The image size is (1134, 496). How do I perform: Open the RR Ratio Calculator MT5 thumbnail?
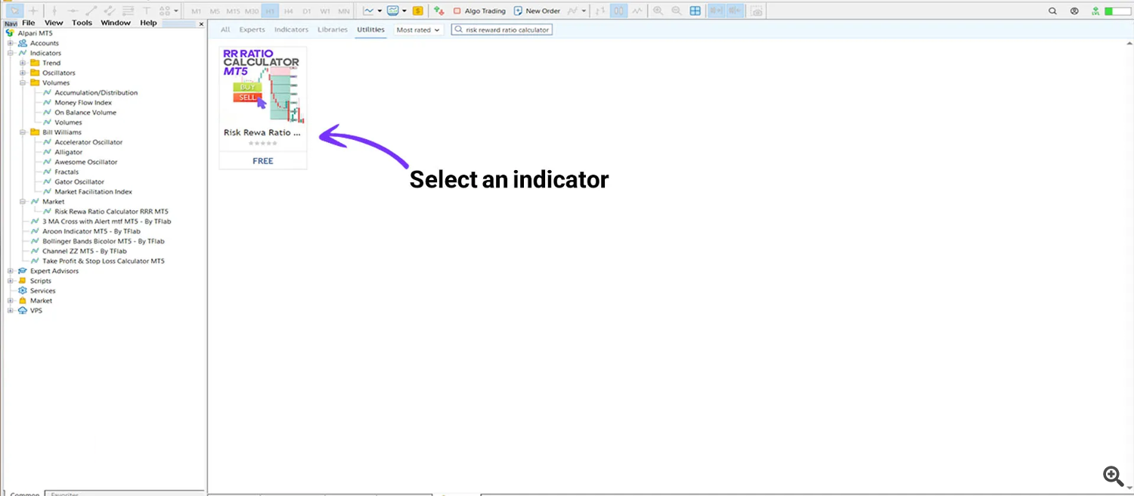tap(263, 85)
